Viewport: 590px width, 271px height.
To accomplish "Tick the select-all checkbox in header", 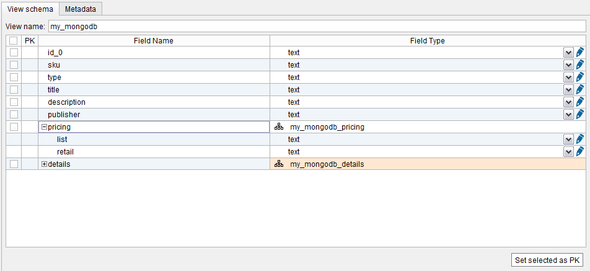I will click(14, 41).
